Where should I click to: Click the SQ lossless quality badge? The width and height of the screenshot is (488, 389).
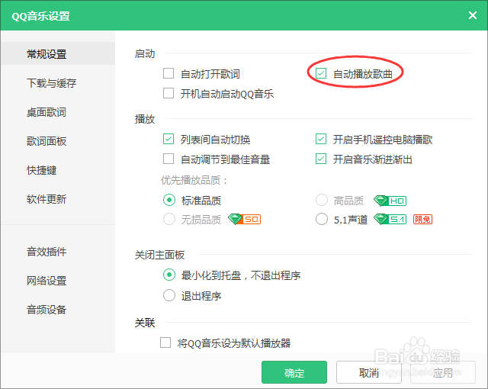coord(244,220)
